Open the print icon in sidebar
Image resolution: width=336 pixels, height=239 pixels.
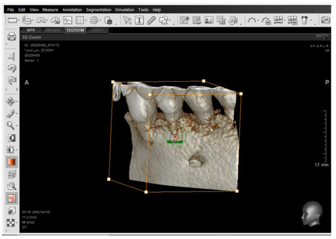click(x=12, y=36)
